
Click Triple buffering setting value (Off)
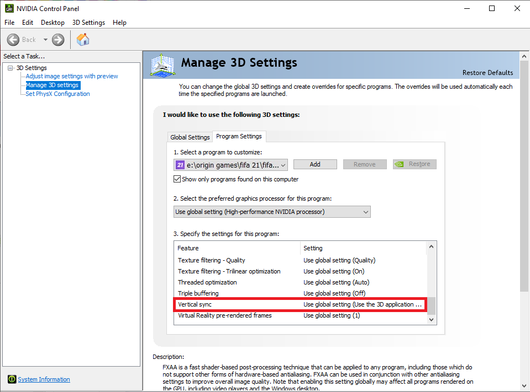coord(334,293)
